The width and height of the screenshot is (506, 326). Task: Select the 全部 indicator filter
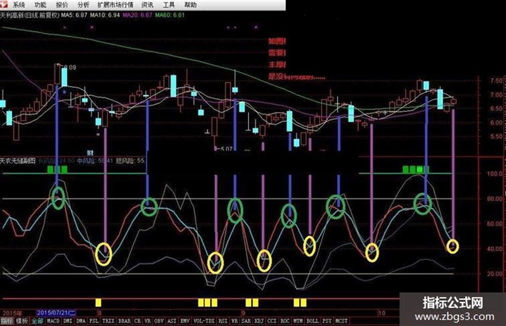(x=37, y=321)
